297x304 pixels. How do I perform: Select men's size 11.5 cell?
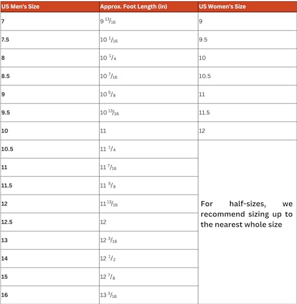pyautogui.click(x=50, y=185)
